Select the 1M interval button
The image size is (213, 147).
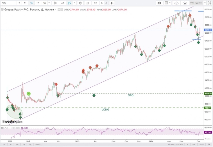(x=38, y=3)
